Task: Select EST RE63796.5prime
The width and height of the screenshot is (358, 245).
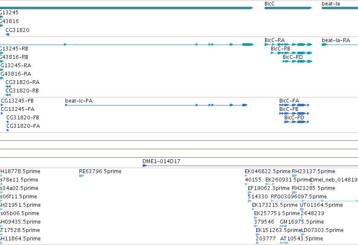Action: [x=82, y=176]
